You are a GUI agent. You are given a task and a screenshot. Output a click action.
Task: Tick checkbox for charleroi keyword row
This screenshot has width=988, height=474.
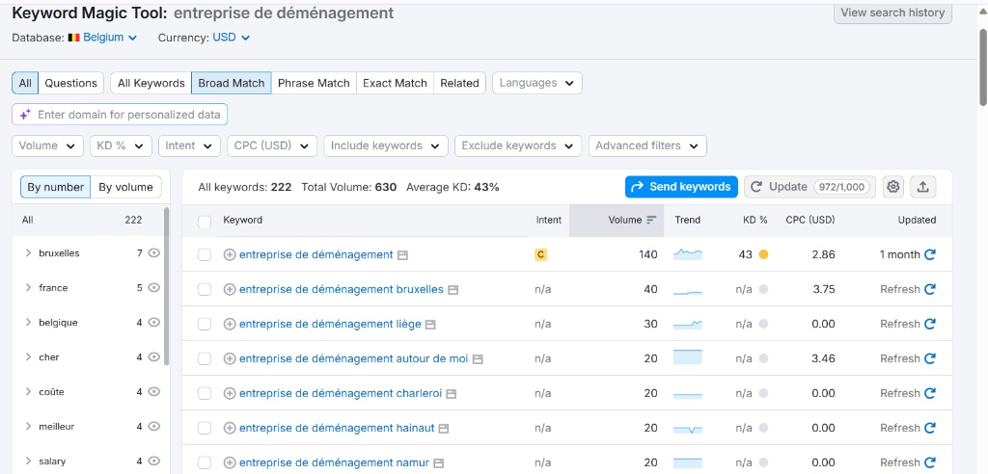click(205, 394)
